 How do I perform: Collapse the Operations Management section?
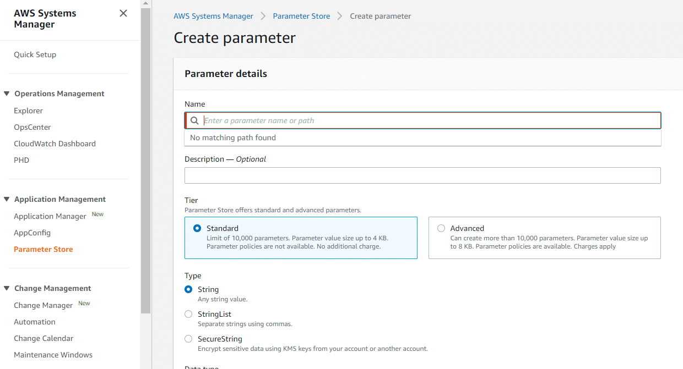coord(7,93)
